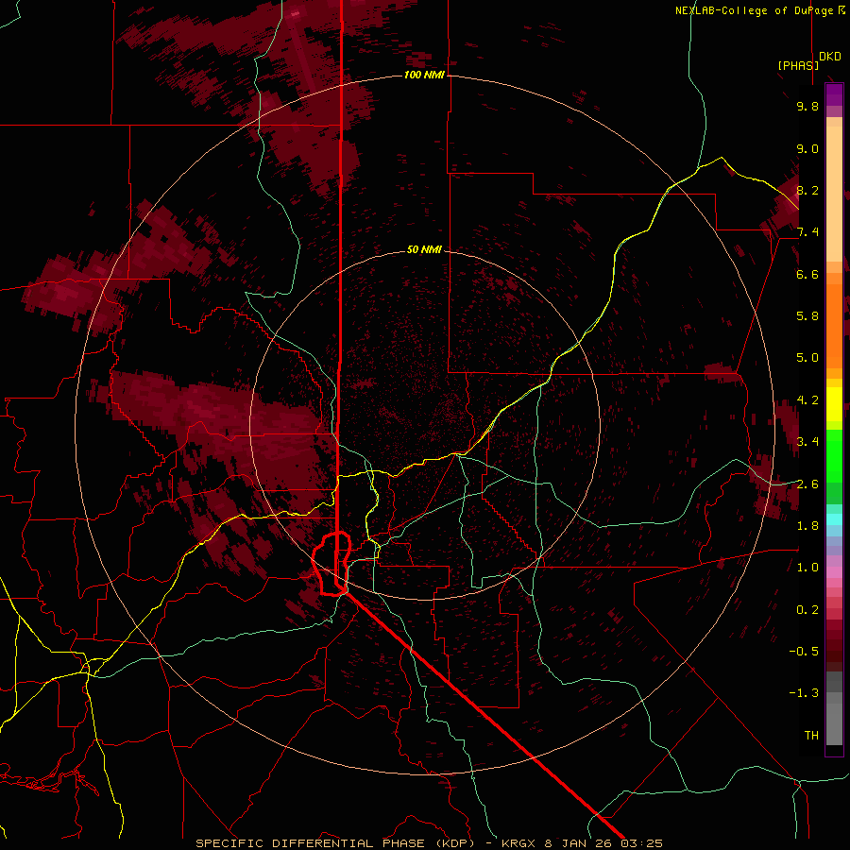Viewport: 850px width, 850px height.
Task: Pick the gray band at the scale bottom
Action: coord(834,723)
